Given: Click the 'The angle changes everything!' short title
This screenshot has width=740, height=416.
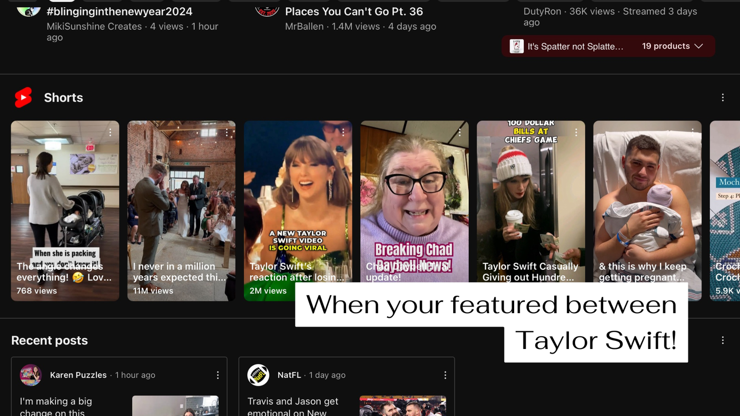Looking at the screenshot, I should click(x=64, y=272).
